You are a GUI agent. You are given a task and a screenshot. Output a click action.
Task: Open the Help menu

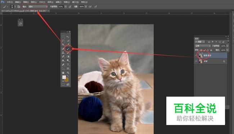tap(84, 2)
